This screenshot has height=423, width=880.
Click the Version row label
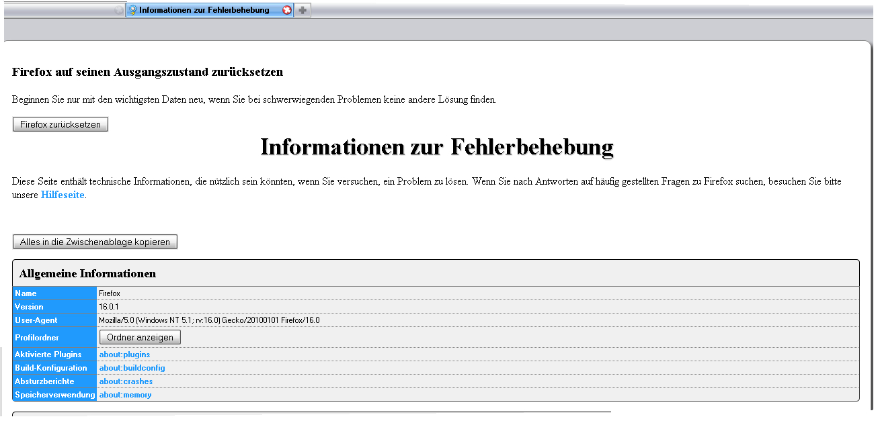tap(29, 307)
